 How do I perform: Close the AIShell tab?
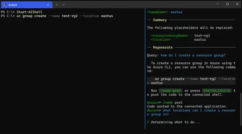(48, 5)
